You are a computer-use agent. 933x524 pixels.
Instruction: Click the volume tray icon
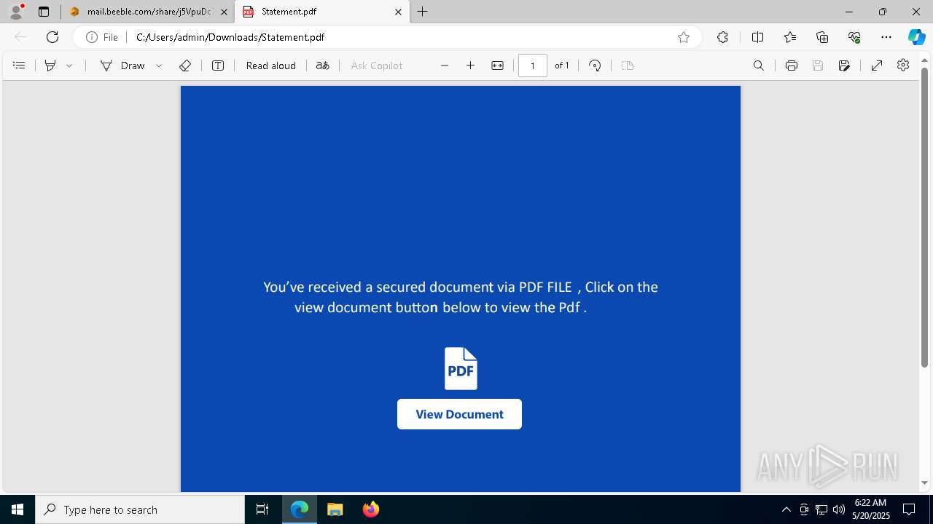tap(838, 509)
